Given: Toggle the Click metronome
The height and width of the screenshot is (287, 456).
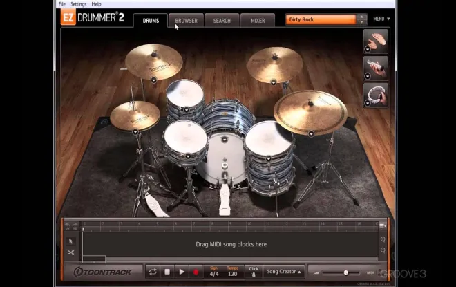Looking at the screenshot, I should (x=254, y=272).
